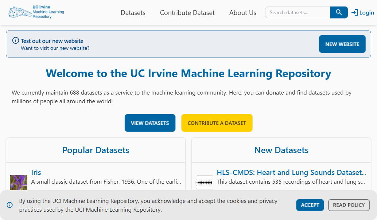The width and height of the screenshot is (377, 220).
Task: Click the VIEW DATASETS button
Action: pyautogui.click(x=150, y=123)
